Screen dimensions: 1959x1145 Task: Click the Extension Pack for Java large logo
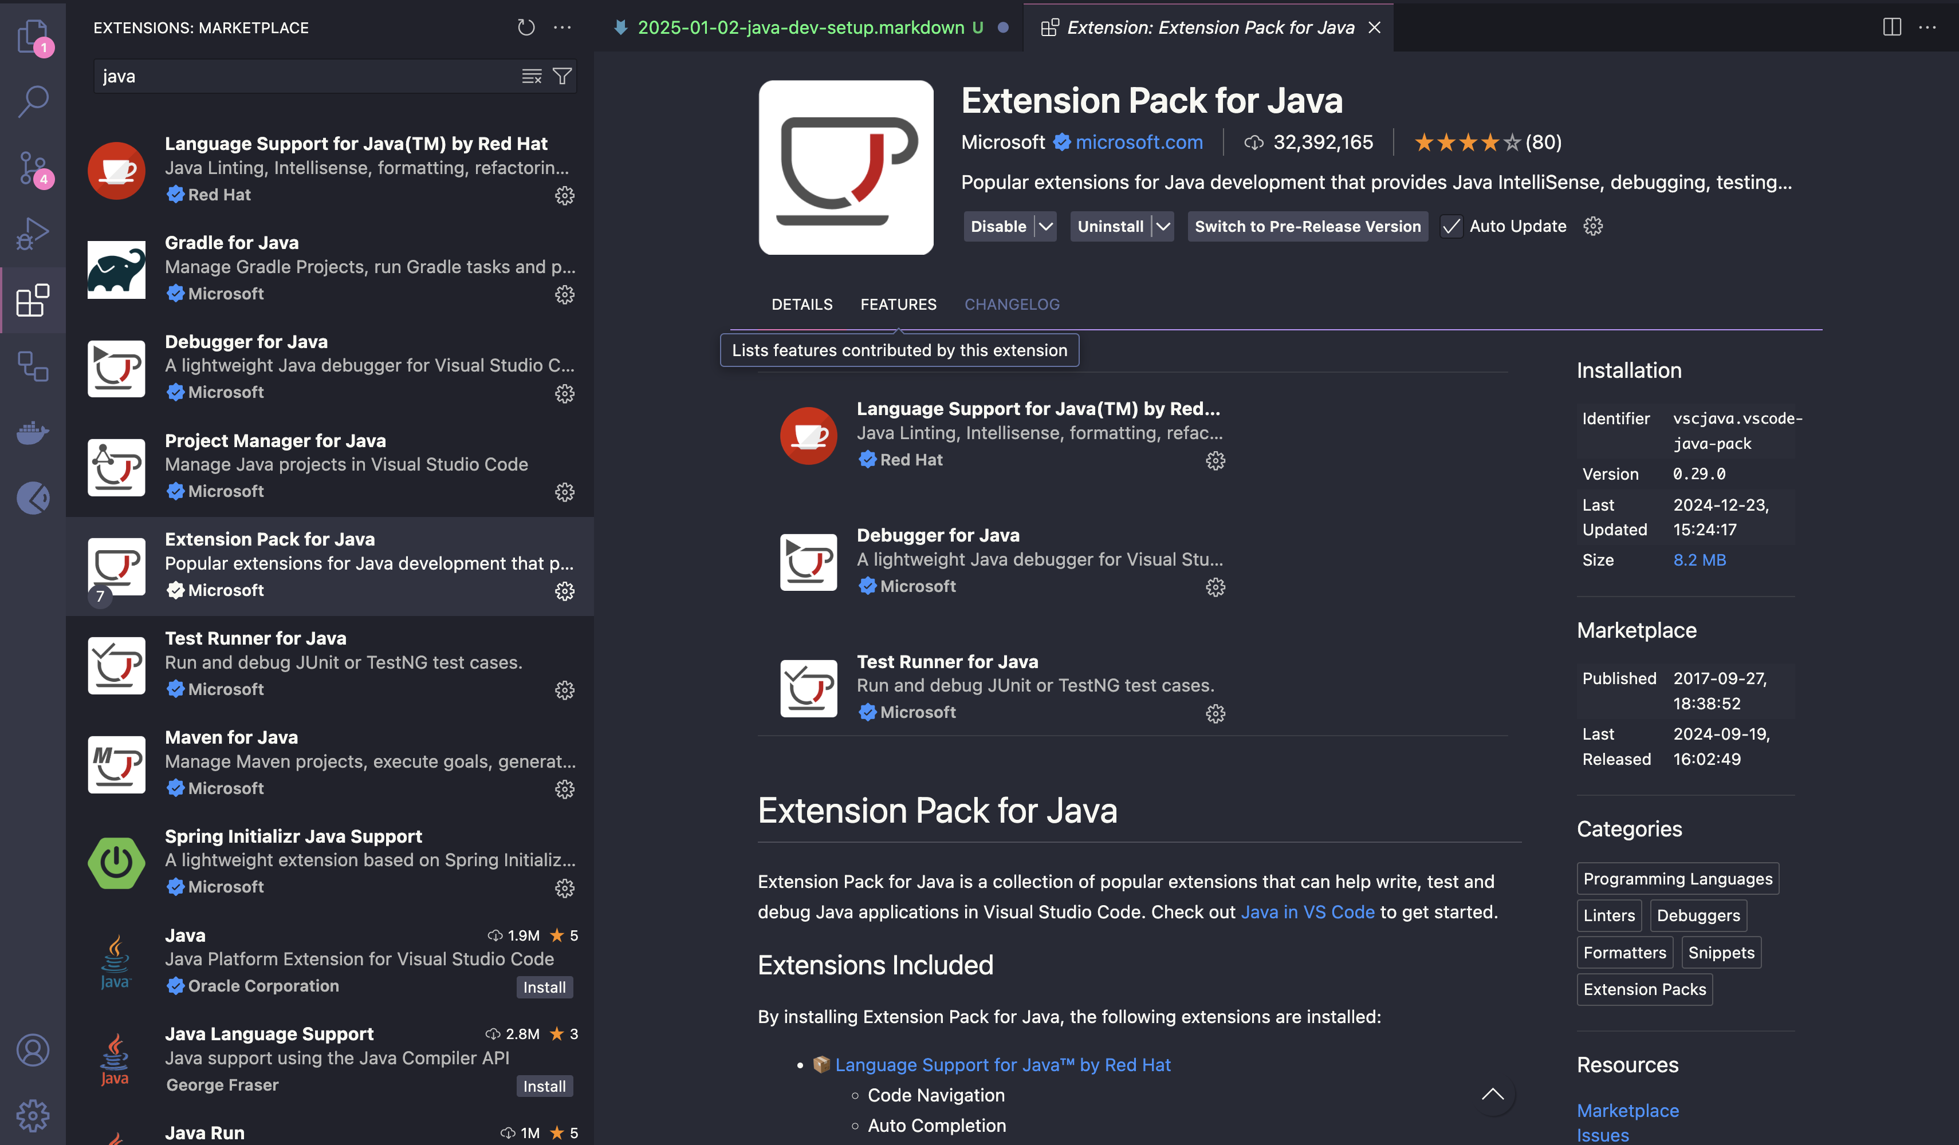click(846, 167)
